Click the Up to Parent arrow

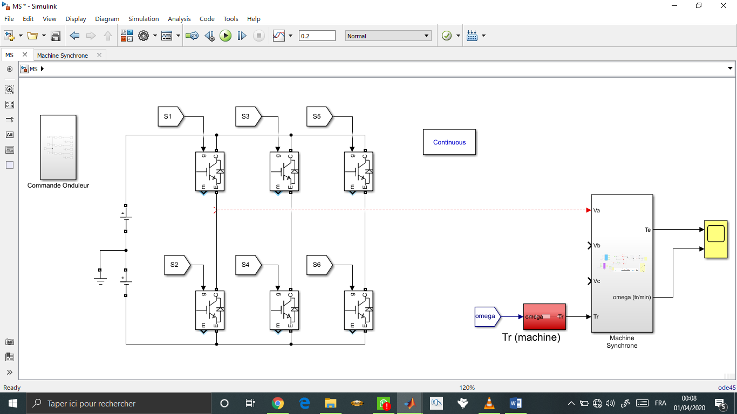pyautogui.click(x=108, y=36)
